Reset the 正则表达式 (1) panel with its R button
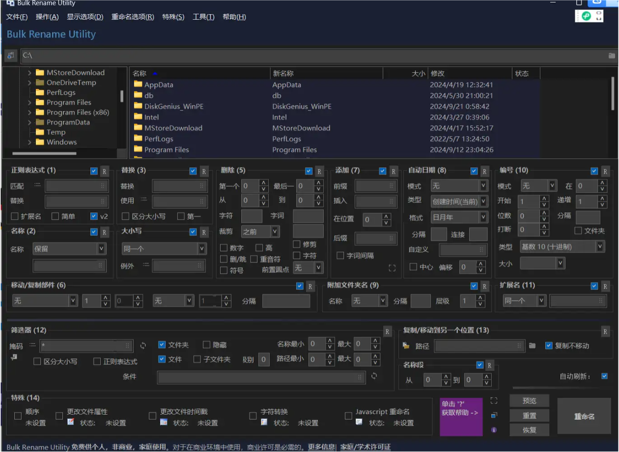The width and height of the screenshot is (619, 452). 104,171
